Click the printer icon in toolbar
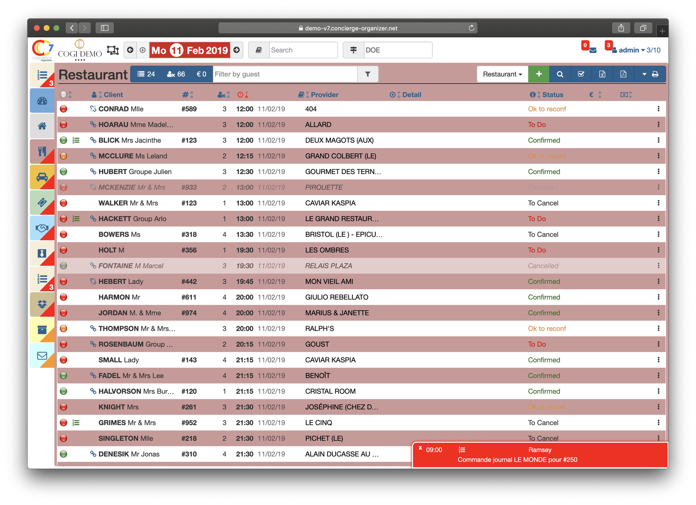This screenshot has width=696, height=505. coord(655,74)
